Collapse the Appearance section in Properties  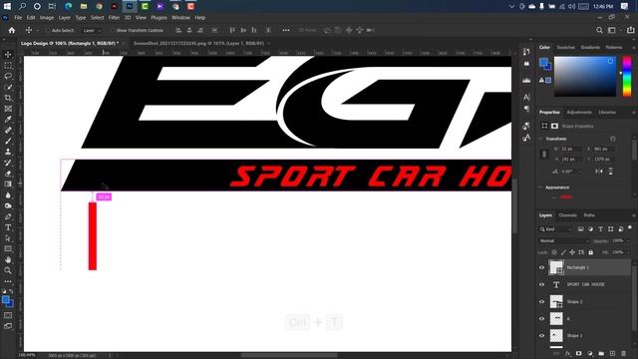541,187
